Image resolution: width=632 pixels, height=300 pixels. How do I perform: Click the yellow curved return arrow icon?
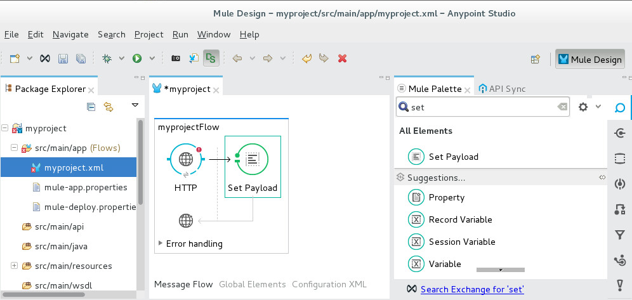[306, 59]
